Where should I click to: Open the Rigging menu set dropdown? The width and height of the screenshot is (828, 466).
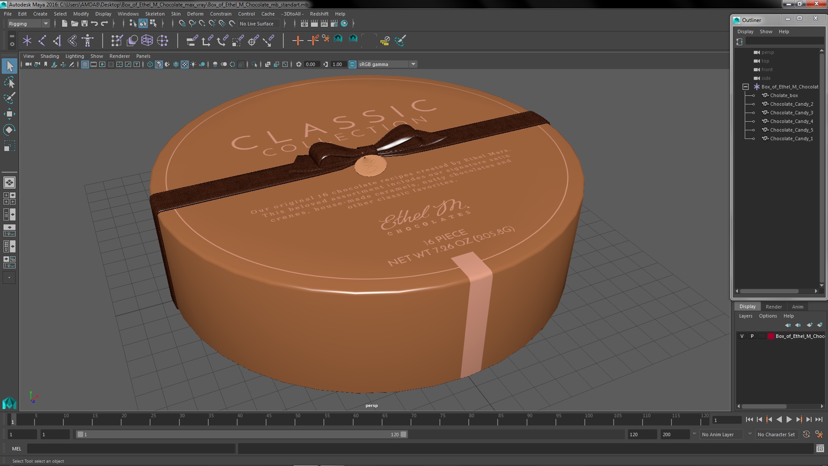coord(28,24)
